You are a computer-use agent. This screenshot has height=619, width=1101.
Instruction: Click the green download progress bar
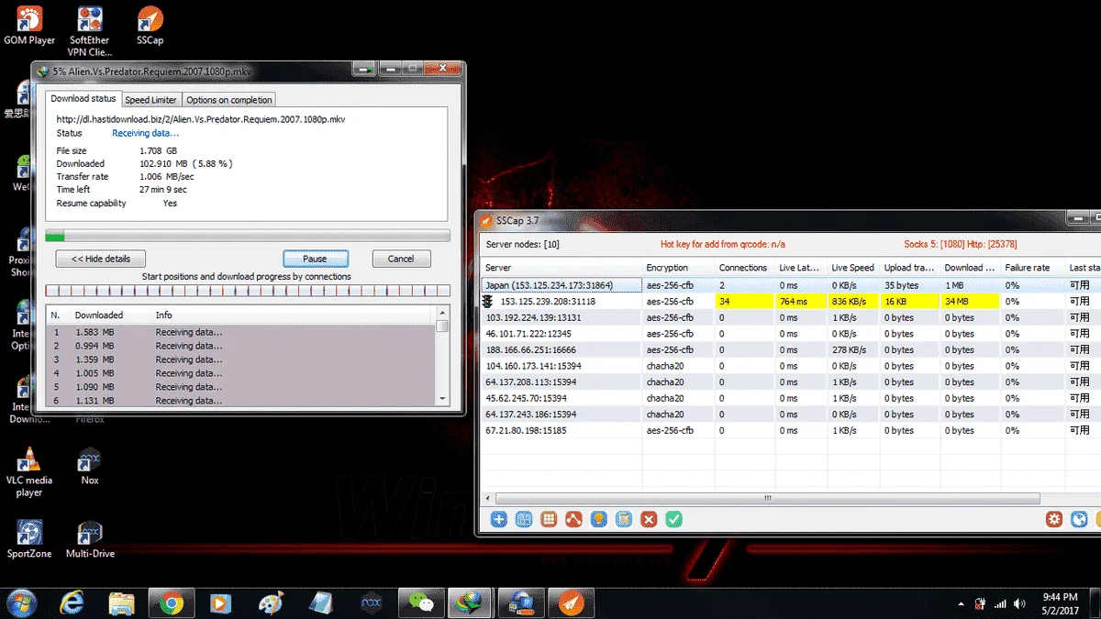tap(248, 236)
